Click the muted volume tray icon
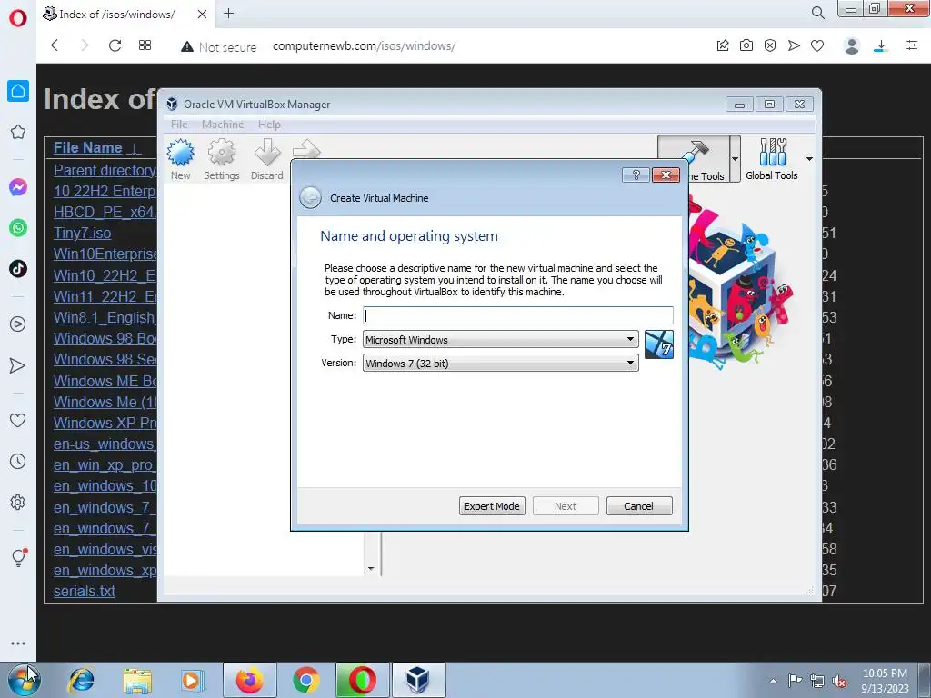This screenshot has width=931, height=698. (839, 682)
